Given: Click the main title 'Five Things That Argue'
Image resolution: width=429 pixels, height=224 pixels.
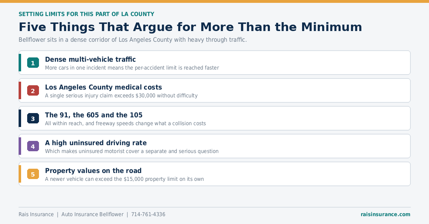Looking at the screenshot, I should tap(190, 27).
